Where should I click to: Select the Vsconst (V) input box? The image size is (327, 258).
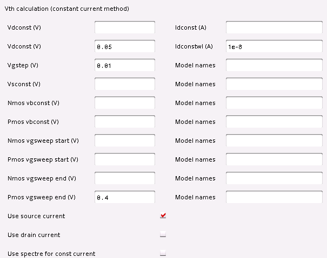coord(125,84)
